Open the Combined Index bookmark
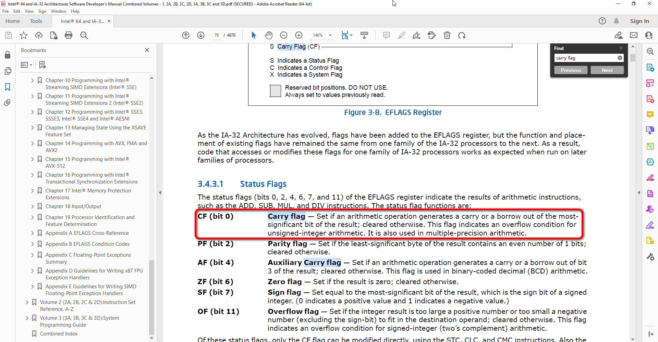The height and width of the screenshot is (342, 658). click(x=59, y=334)
